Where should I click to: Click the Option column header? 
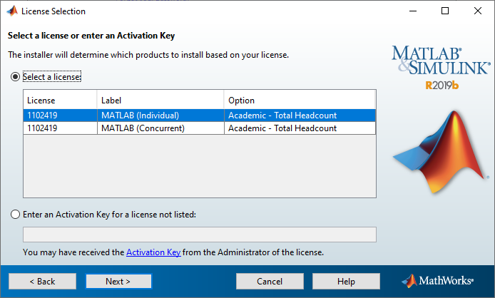[300, 100]
